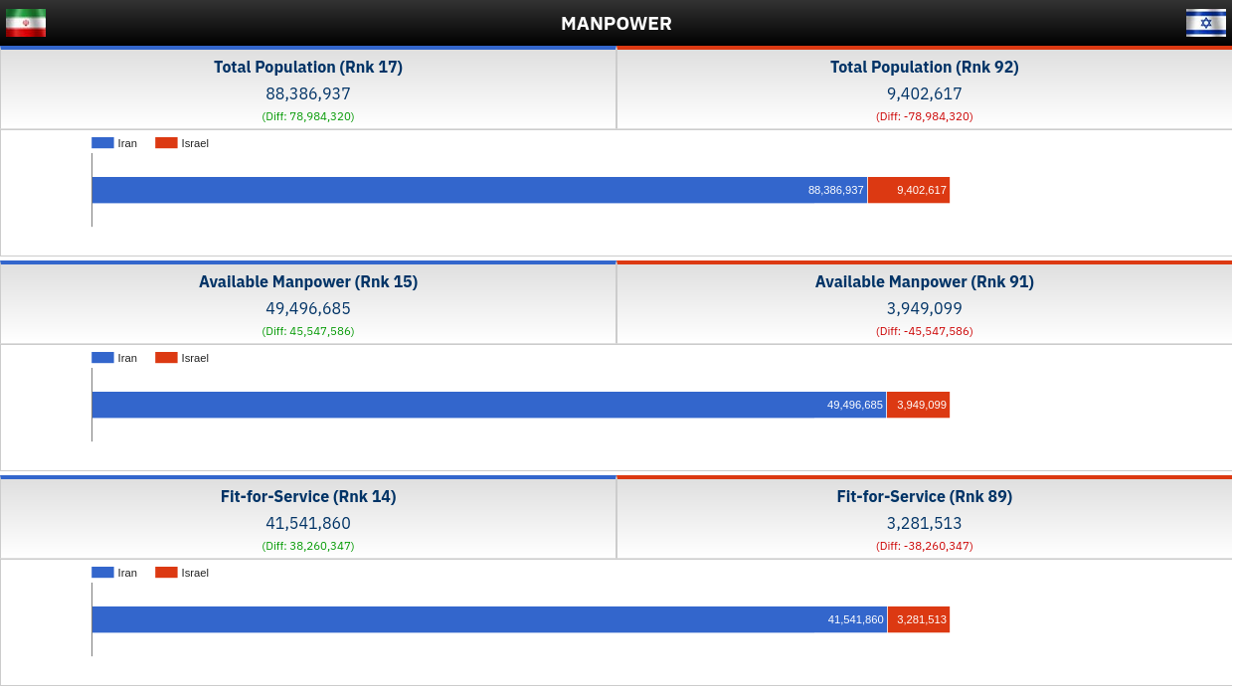Click the green Diff: 78,984,320 text
Screen dimensions: 1233x687
tap(308, 116)
